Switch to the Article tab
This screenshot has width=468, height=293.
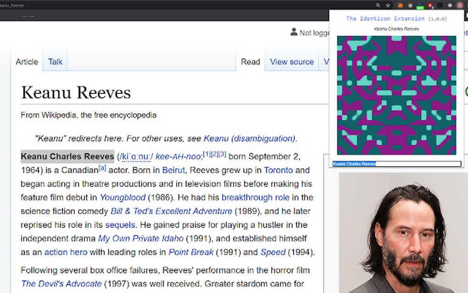27,62
